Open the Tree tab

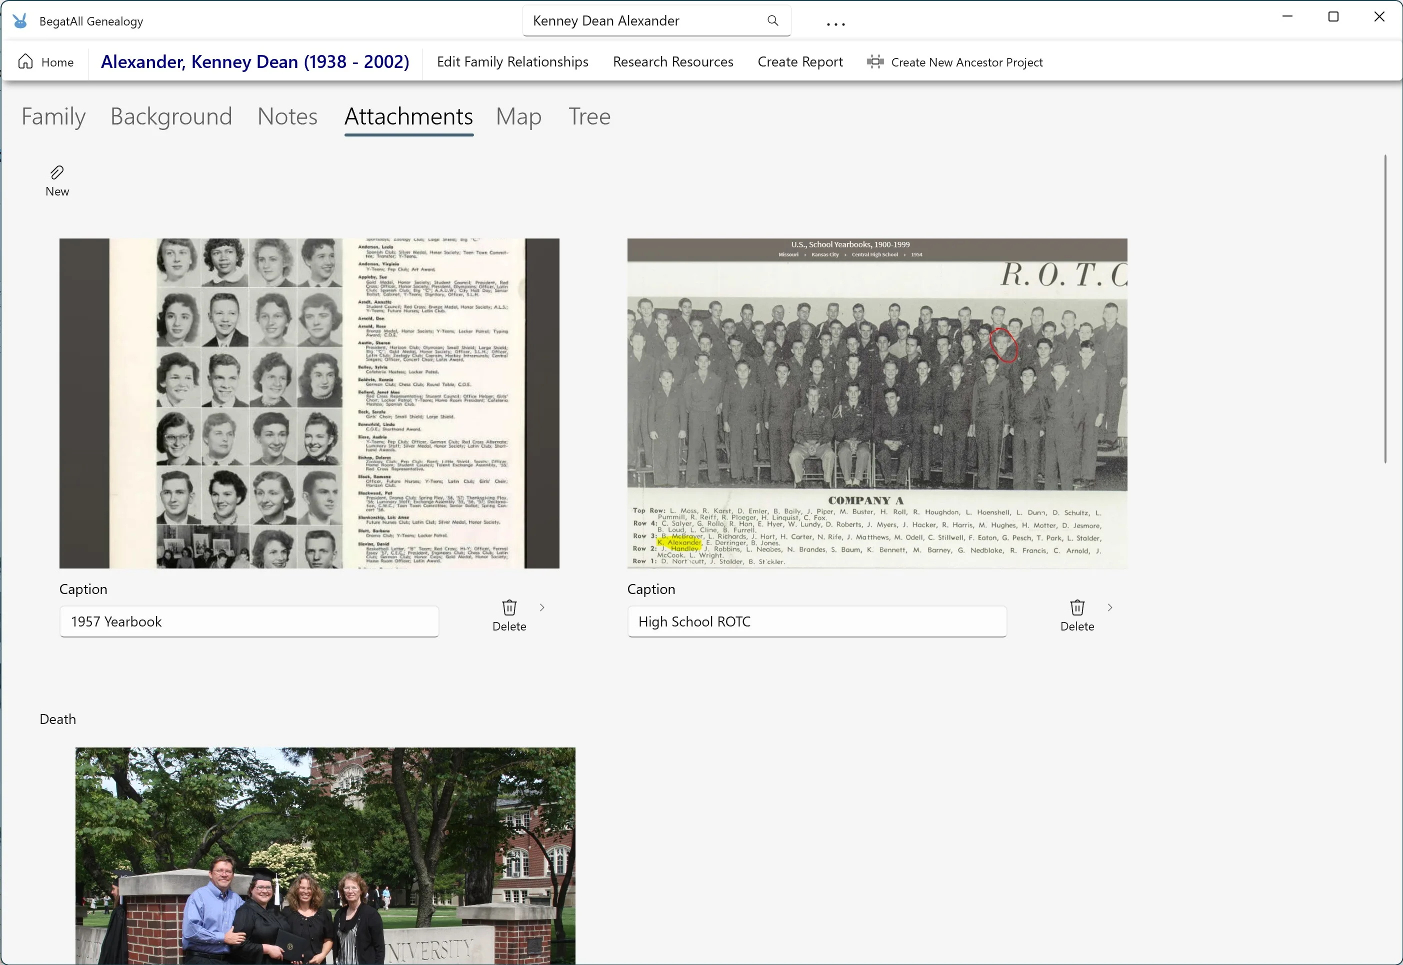[589, 116]
